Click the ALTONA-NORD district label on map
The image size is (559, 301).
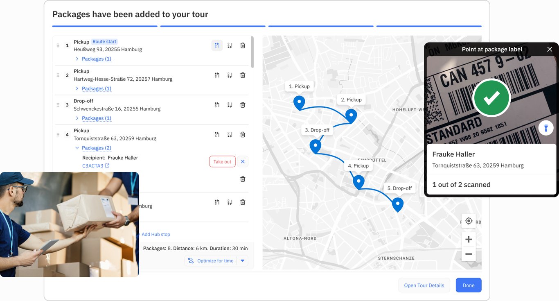pyautogui.click(x=300, y=238)
